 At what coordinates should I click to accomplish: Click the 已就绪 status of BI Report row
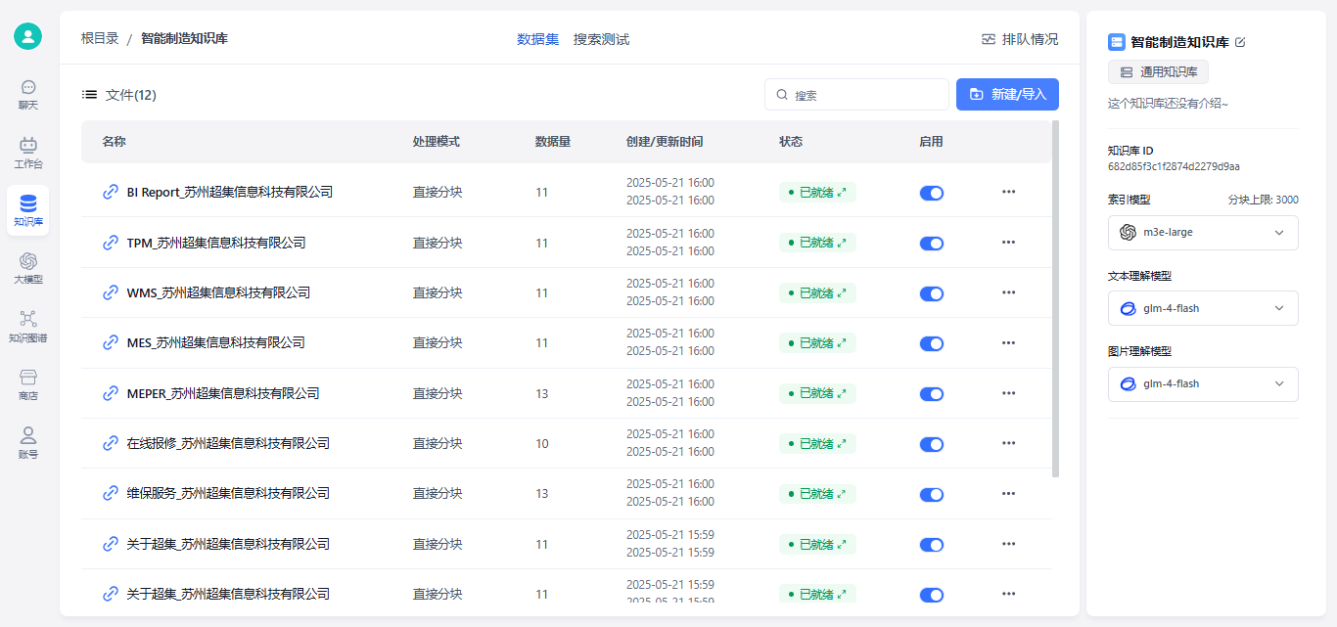pyautogui.click(x=817, y=192)
